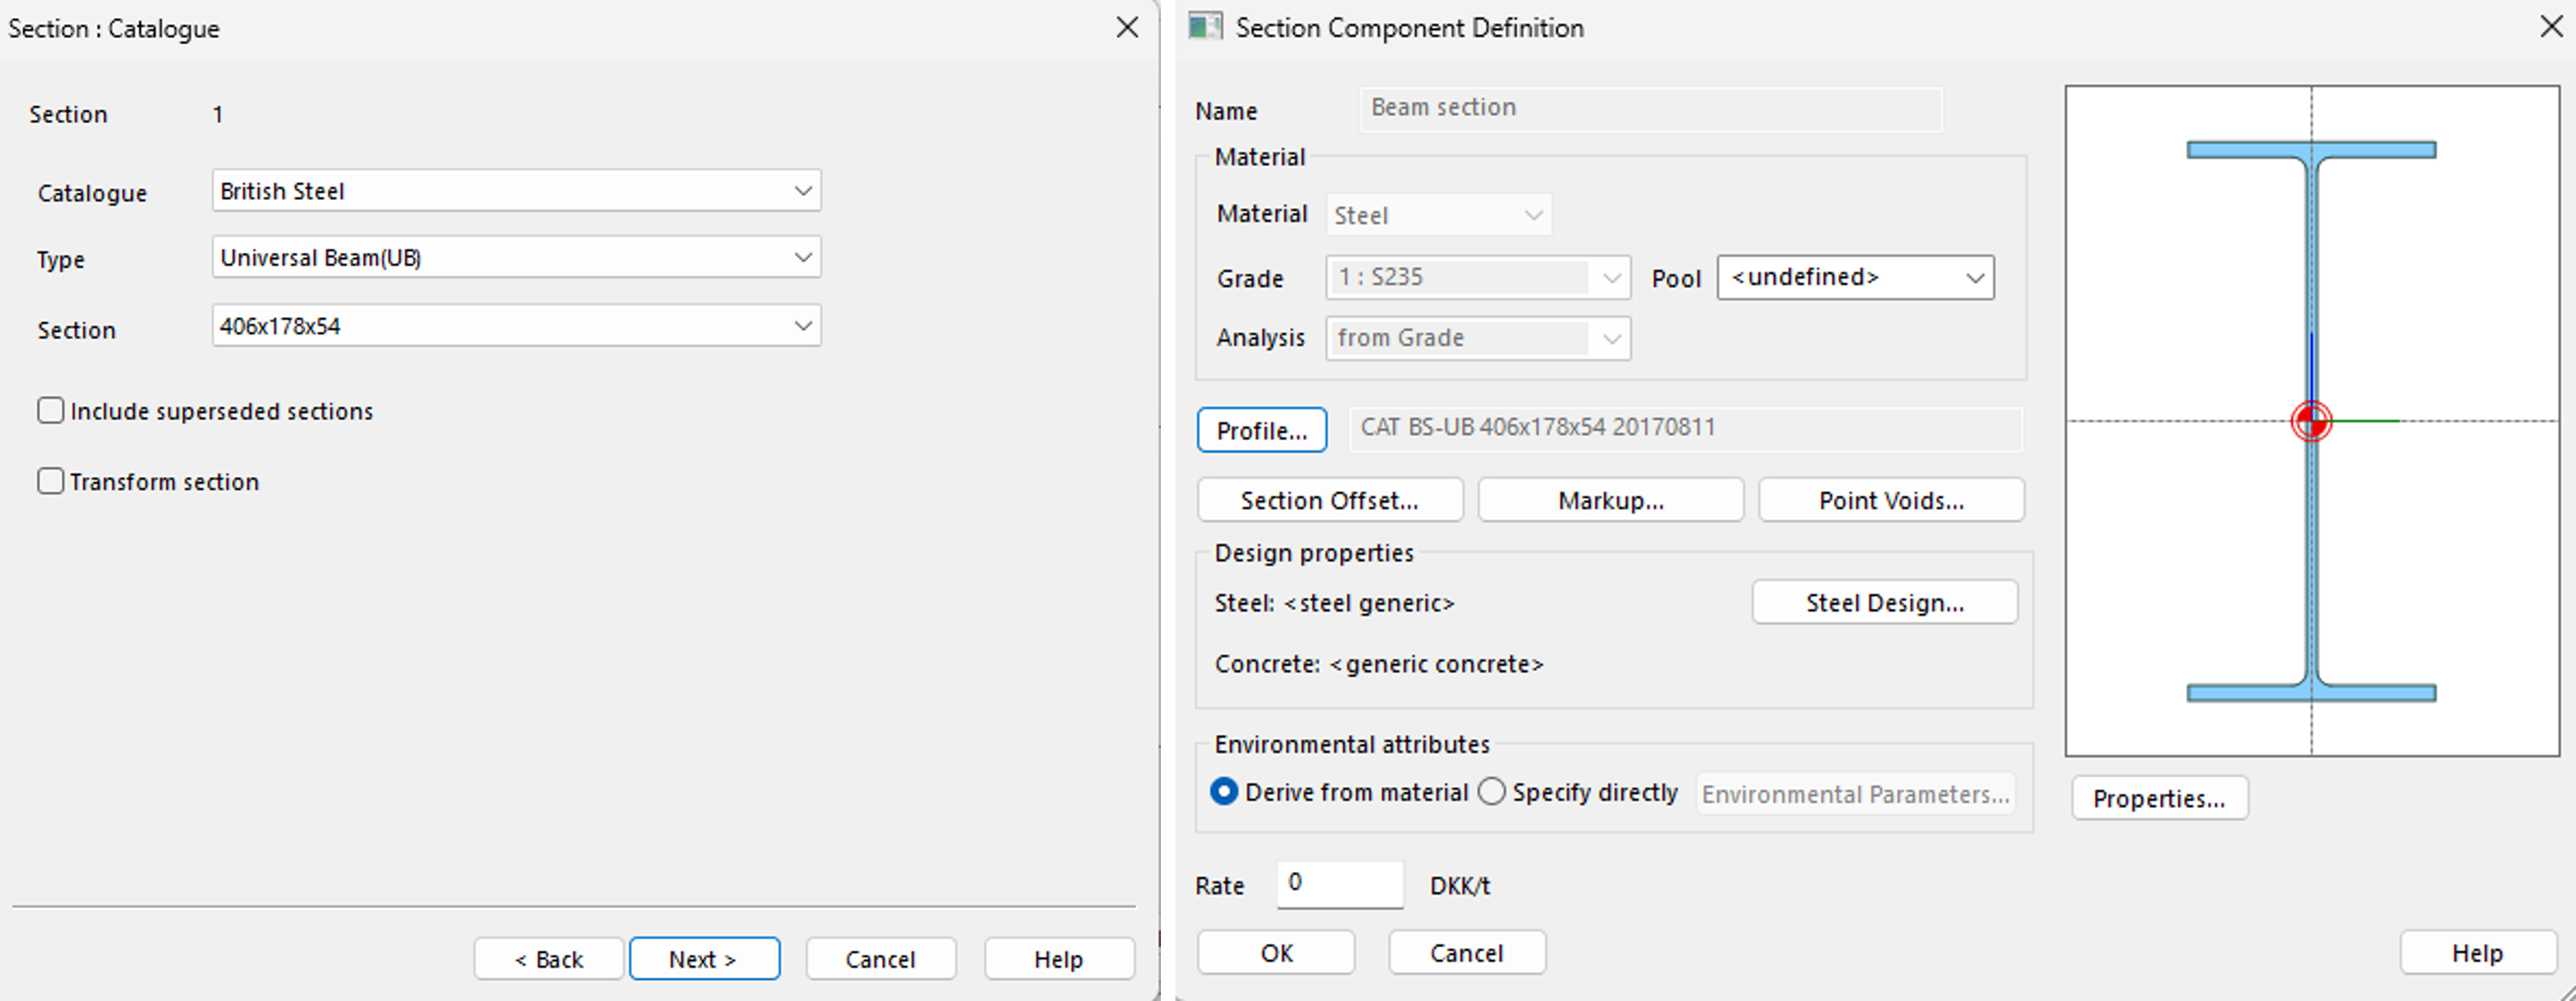Click the I-beam section preview drawing
Image resolution: width=2576 pixels, height=1001 pixels.
2311,250
